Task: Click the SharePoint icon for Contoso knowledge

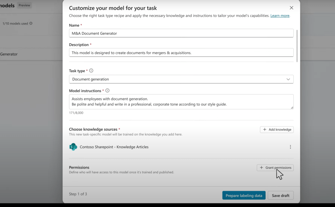Action: [73, 147]
